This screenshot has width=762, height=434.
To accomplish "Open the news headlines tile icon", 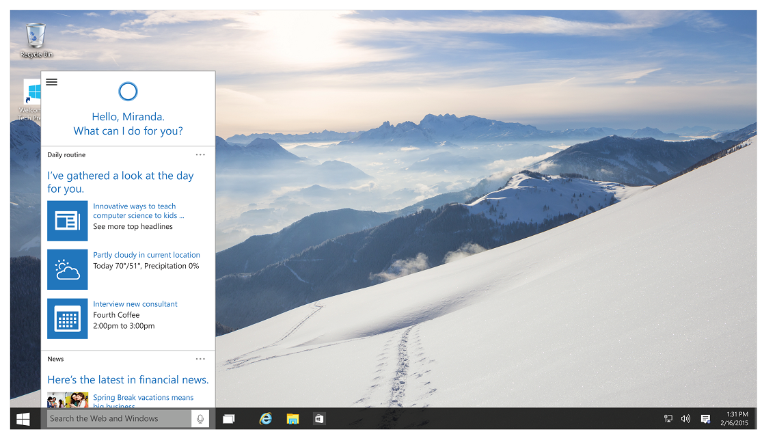I will click(67, 221).
